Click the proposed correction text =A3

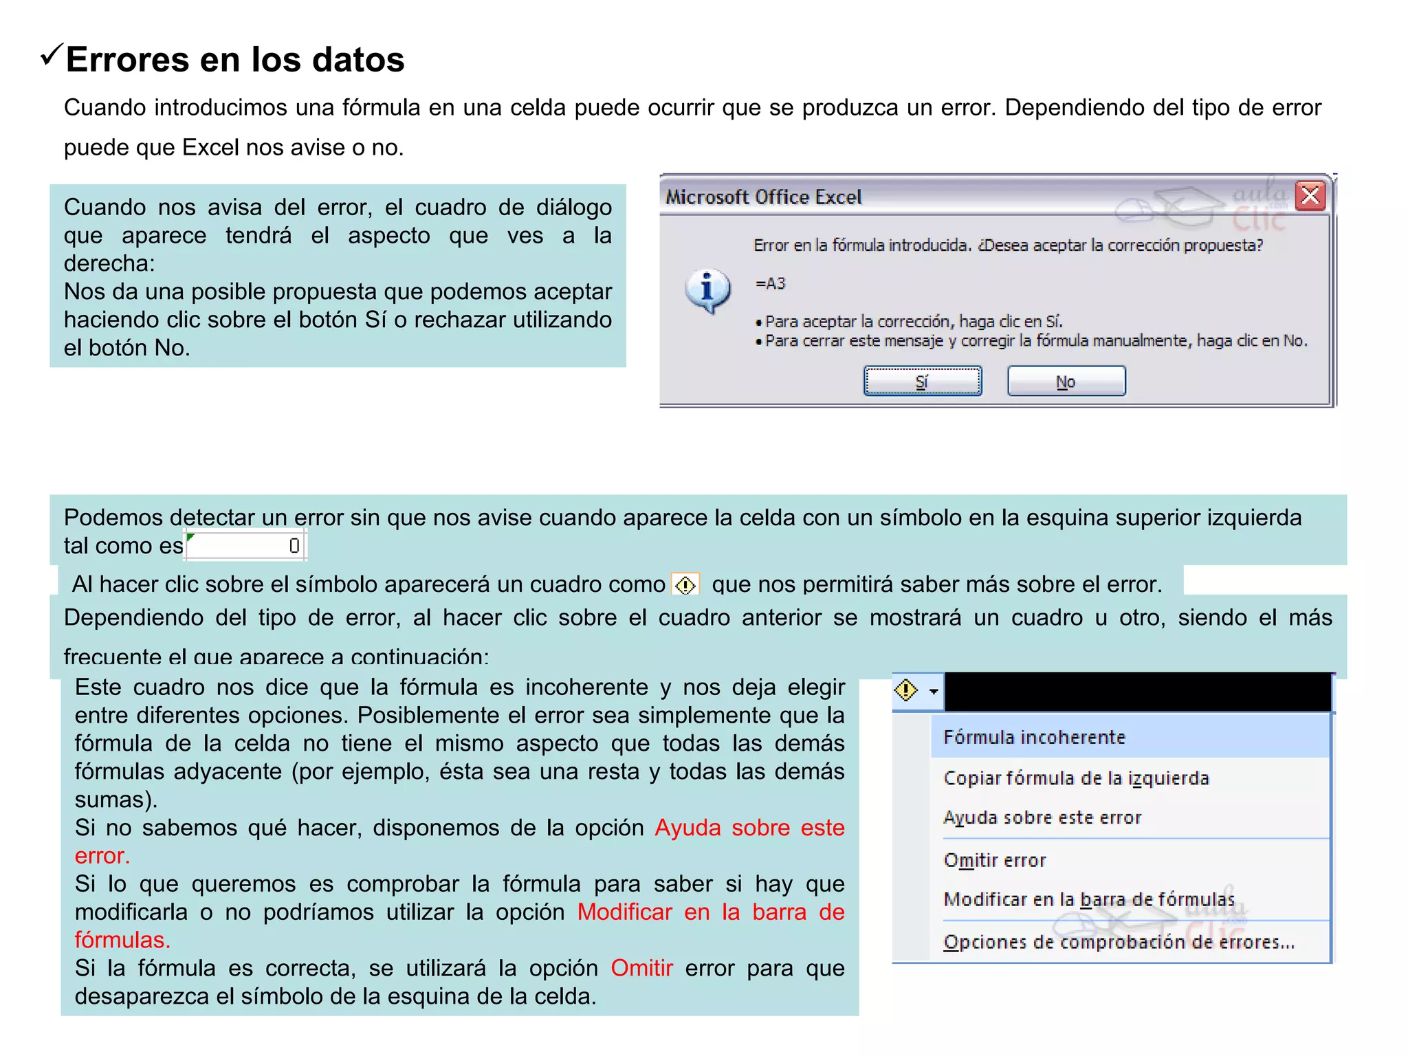tap(770, 283)
